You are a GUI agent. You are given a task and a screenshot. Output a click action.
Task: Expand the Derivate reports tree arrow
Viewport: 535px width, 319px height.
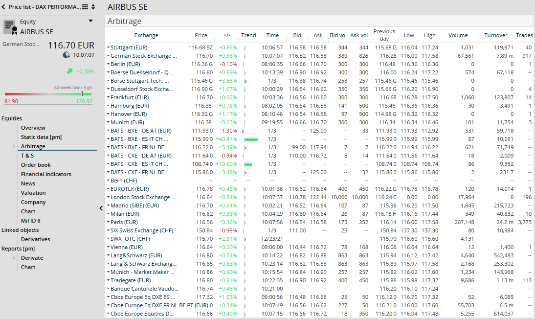pyautogui.click(x=14, y=258)
